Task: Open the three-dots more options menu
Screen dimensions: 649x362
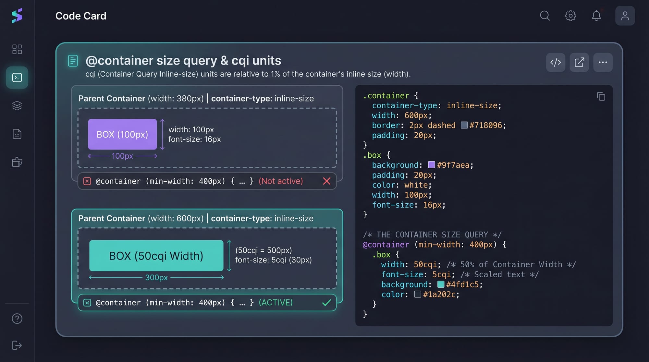Action: pos(603,62)
